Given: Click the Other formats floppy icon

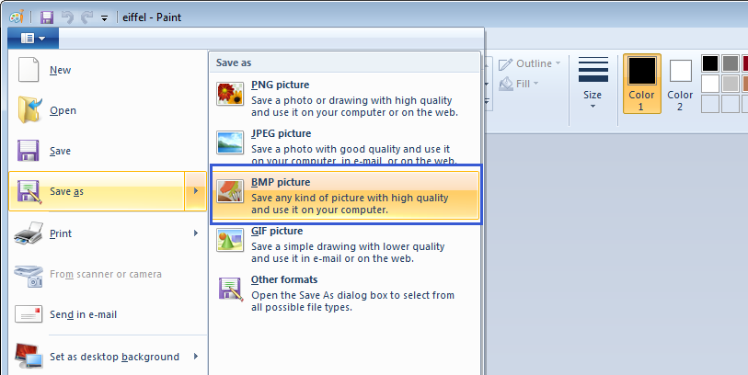Looking at the screenshot, I should click(230, 289).
